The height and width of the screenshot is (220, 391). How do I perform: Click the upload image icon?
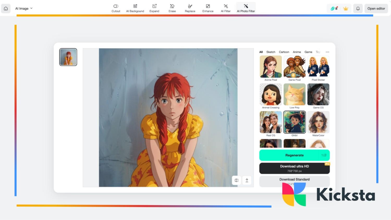tap(247, 180)
